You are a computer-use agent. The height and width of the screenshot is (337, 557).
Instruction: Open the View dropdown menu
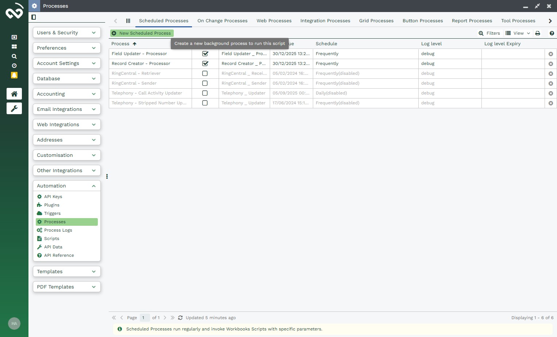pos(518,33)
